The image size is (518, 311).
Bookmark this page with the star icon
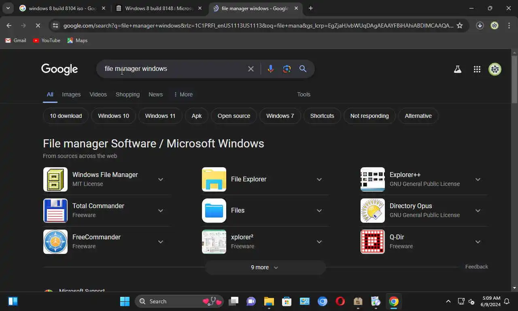(x=460, y=26)
